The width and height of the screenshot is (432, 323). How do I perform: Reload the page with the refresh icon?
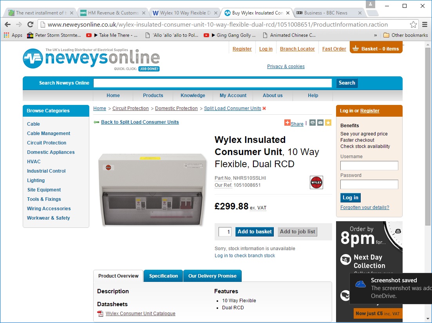(x=30, y=24)
